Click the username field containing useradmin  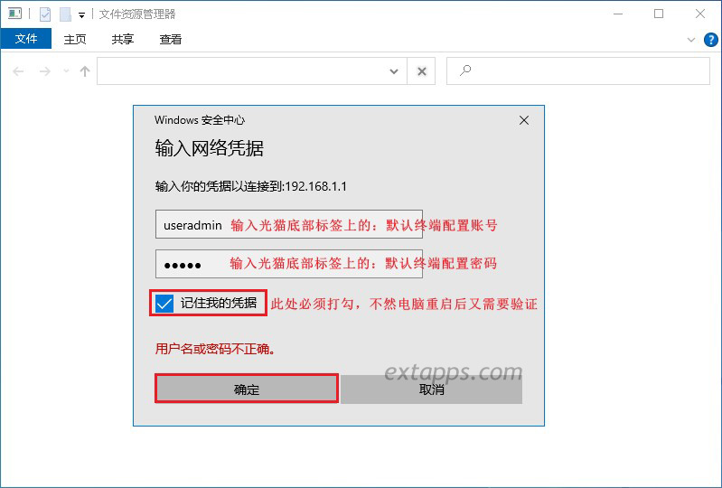(x=289, y=224)
